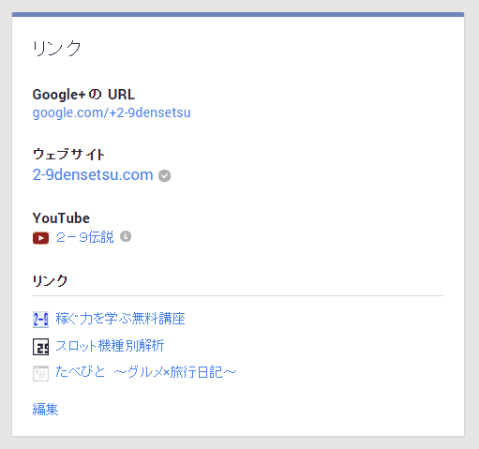479x449 pixels.
Task: Open the スロット機種別解析 link
Action: (110, 346)
